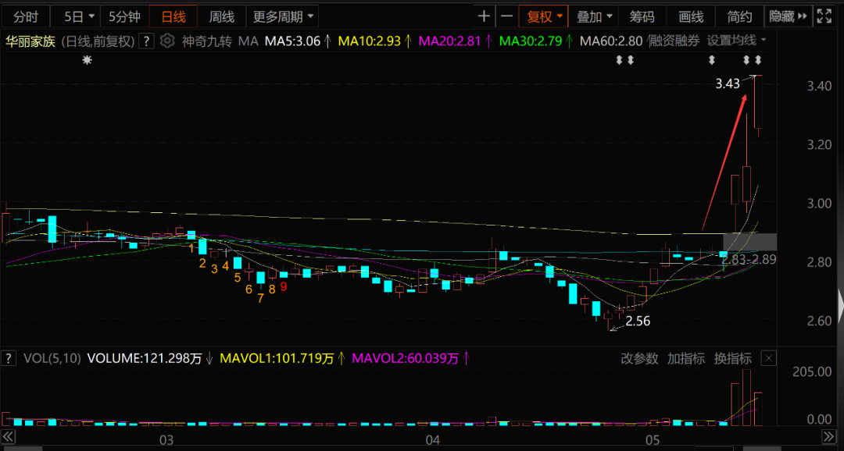Viewport: 844px width, 451px height.
Task: Click 融资融券 margin trading tag
Action: click(x=674, y=41)
